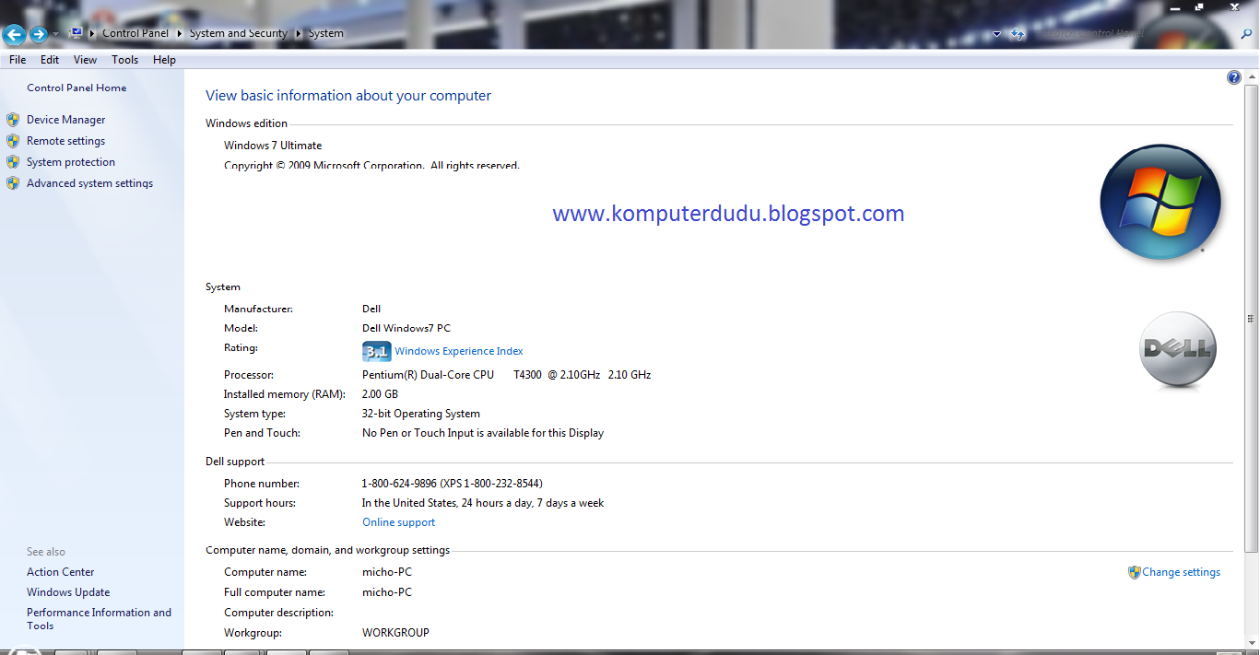1260x655 pixels.
Task: Click shield icon beside Remote settings
Action: click(13, 141)
